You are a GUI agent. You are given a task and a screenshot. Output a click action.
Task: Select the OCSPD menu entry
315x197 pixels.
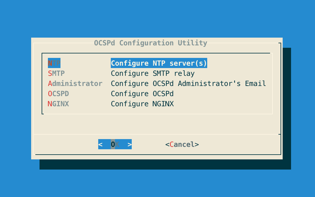point(58,93)
